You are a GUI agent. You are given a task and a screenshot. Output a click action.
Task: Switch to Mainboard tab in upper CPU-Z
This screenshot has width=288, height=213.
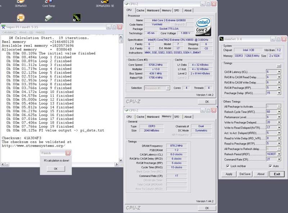pos(153,10)
